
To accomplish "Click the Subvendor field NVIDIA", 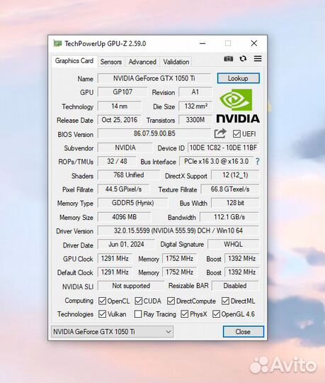I will pyautogui.click(x=125, y=148).
